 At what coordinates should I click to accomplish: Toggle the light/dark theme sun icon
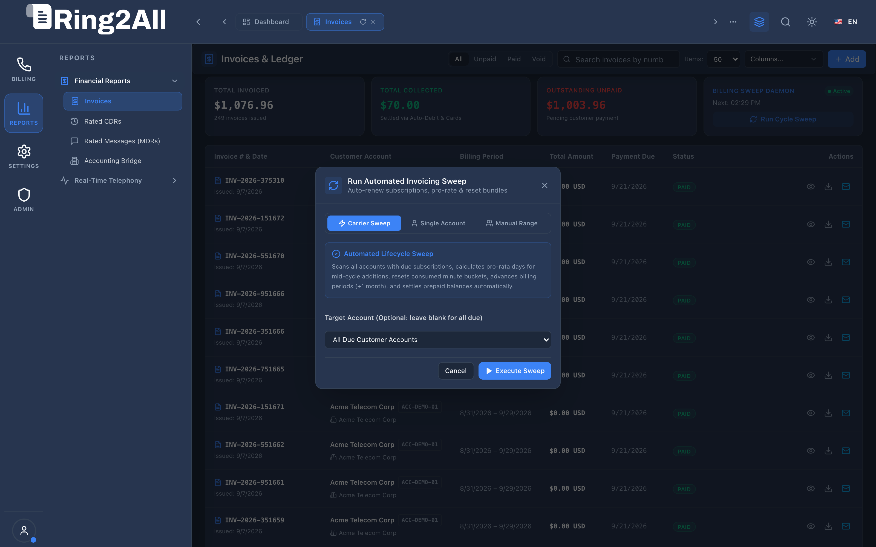pyautogui.click(x=812, y=22)
